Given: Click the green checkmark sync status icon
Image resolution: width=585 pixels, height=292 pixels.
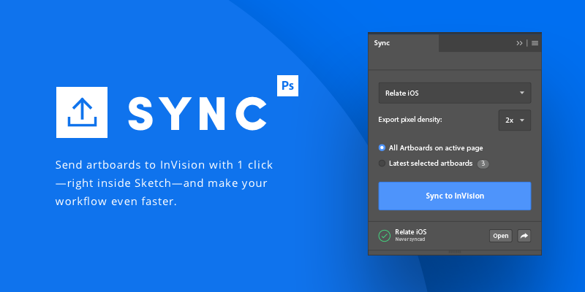Looking at the screenshot, I should tap(385, 236).
